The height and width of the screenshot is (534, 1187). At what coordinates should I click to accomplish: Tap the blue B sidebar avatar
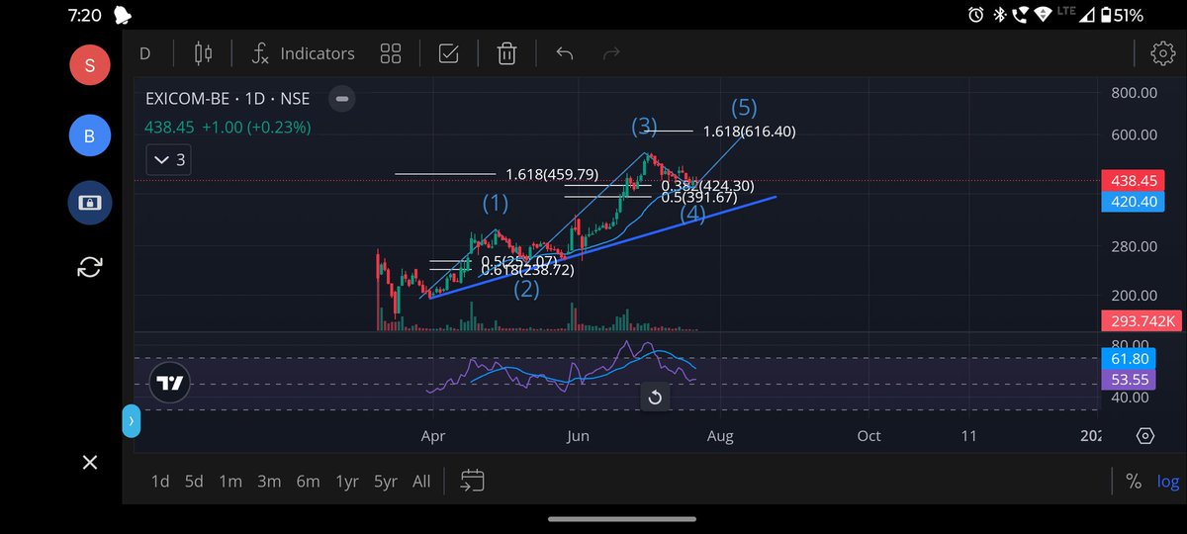pos(90,136)
